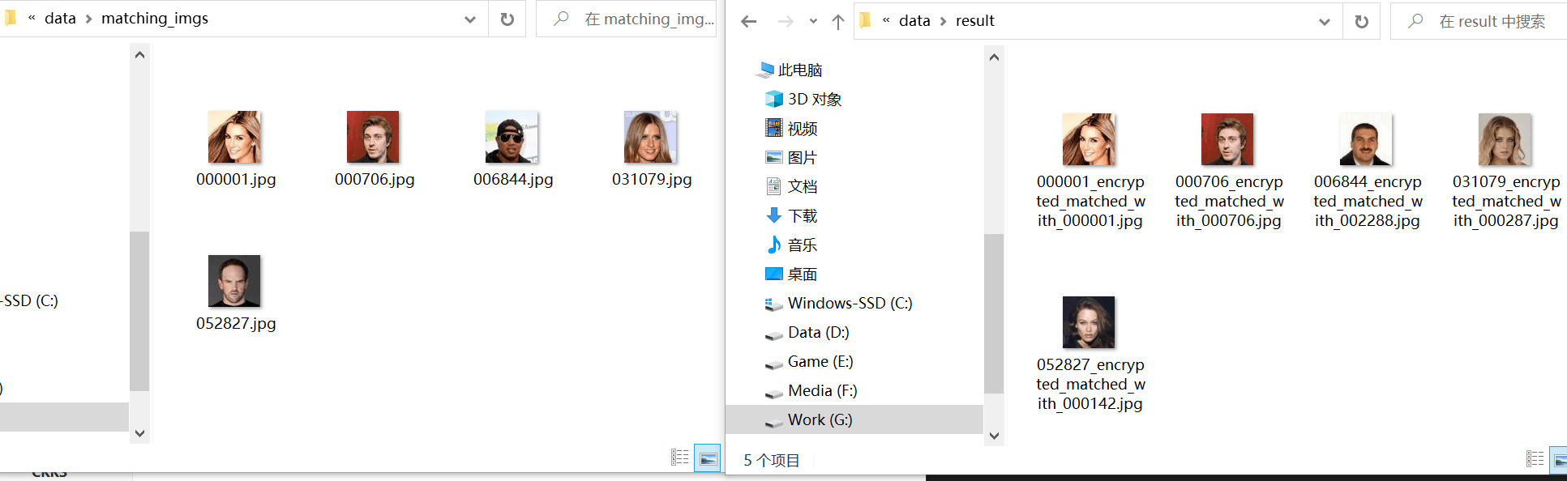
Task: Switch matching_imgs to details list view
Action: 679,458
